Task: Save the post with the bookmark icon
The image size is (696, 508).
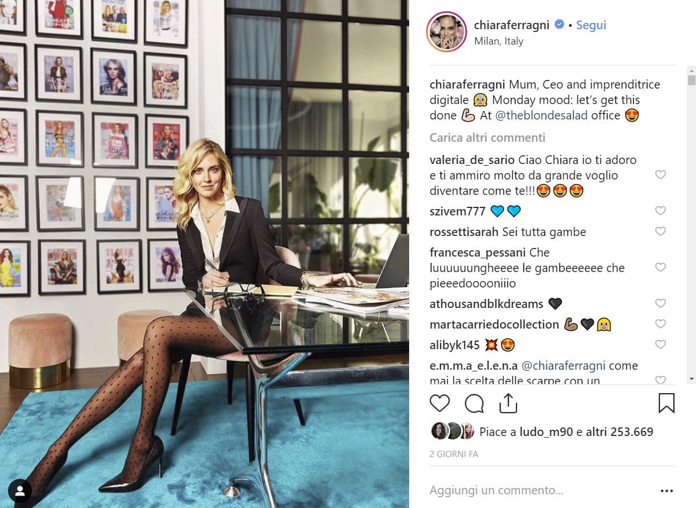Action: pos(666,403)
